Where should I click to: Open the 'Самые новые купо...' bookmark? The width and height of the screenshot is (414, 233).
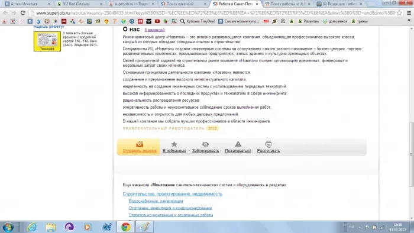239,21
